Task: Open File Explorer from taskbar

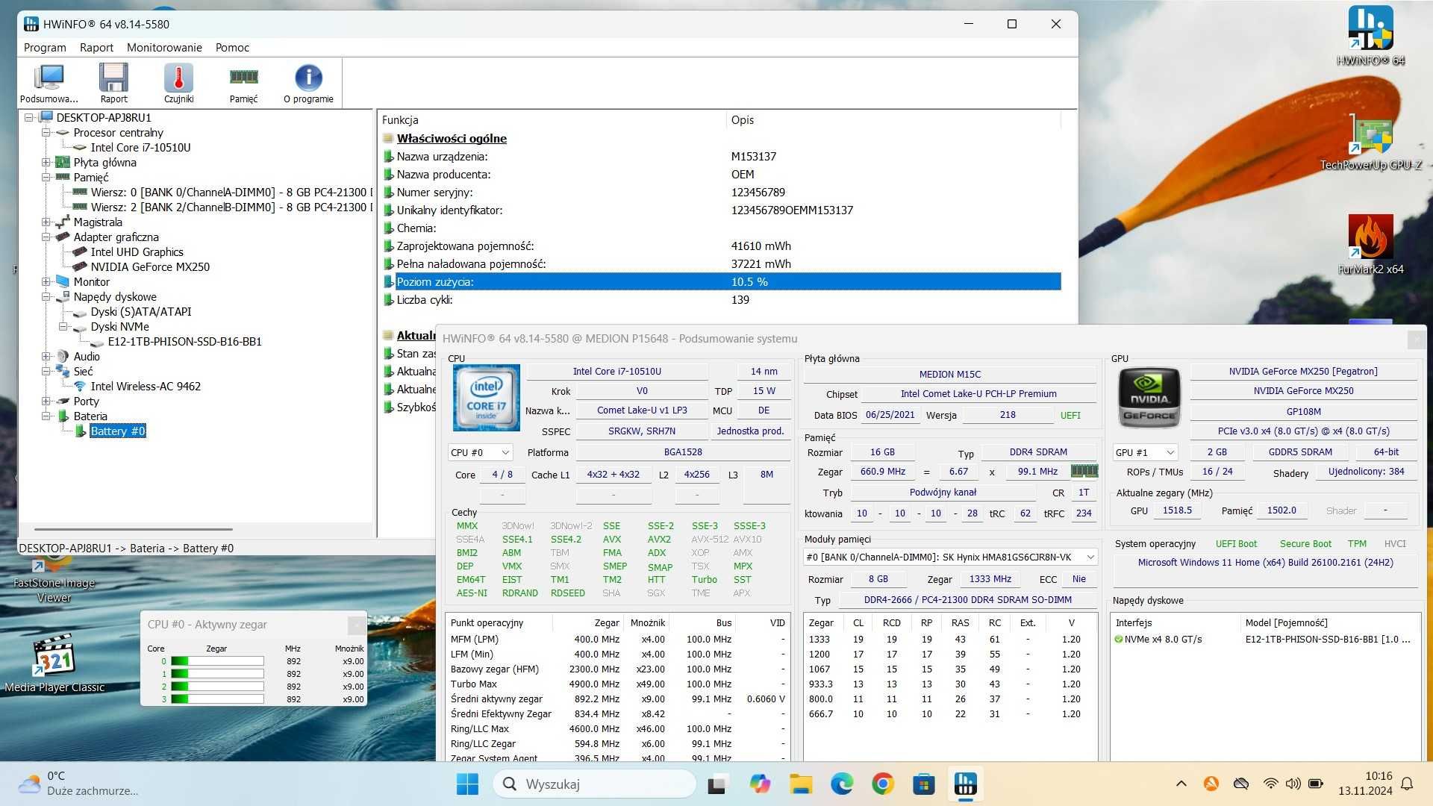Action: tap(801, 784)
